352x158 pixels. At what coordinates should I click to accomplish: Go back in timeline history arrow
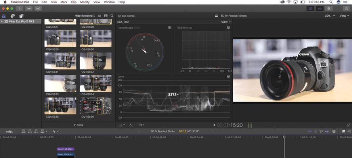[x=138, y=132]
